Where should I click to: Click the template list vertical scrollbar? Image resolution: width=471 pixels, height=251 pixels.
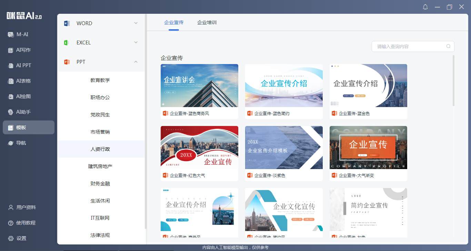click(x=453, y=81)
